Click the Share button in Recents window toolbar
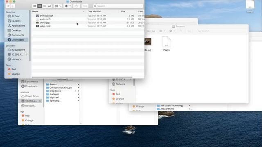Viewport: 262px width, 147px height. [x=181, y=31]
